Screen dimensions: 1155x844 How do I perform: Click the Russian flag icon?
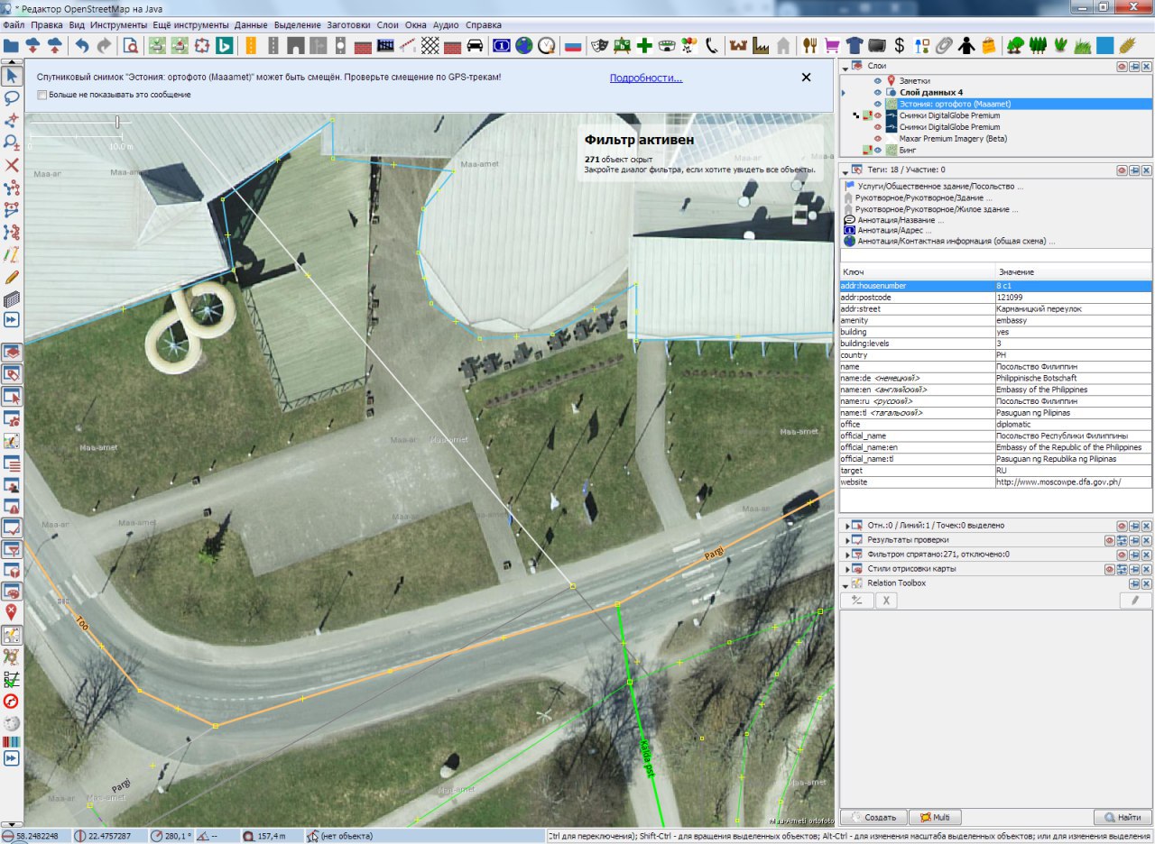pyautogui.click(x=572, y=44)
